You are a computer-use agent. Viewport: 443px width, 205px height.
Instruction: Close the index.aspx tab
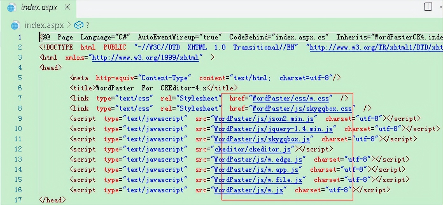(67, 7)
